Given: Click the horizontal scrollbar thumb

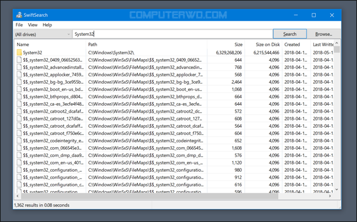Looking at the screenshot, I should pyautogui.click(x=149, y=196).
